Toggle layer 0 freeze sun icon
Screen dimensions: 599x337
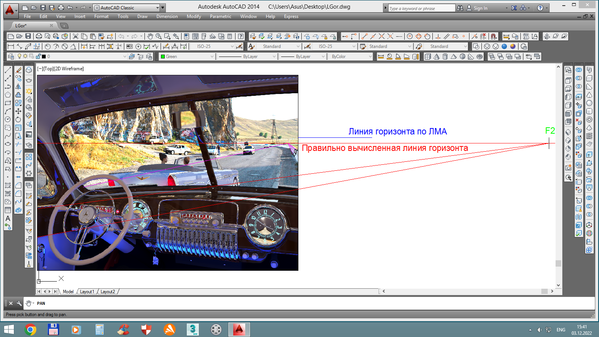(x=25, y=57)
